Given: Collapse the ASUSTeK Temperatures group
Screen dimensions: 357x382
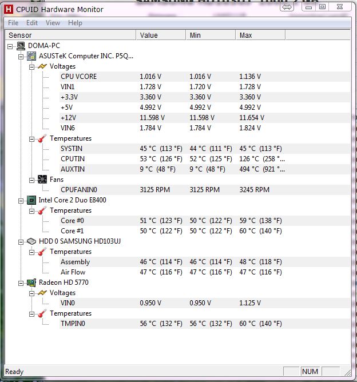Looking at the screenshot, I should click(31, 139).
